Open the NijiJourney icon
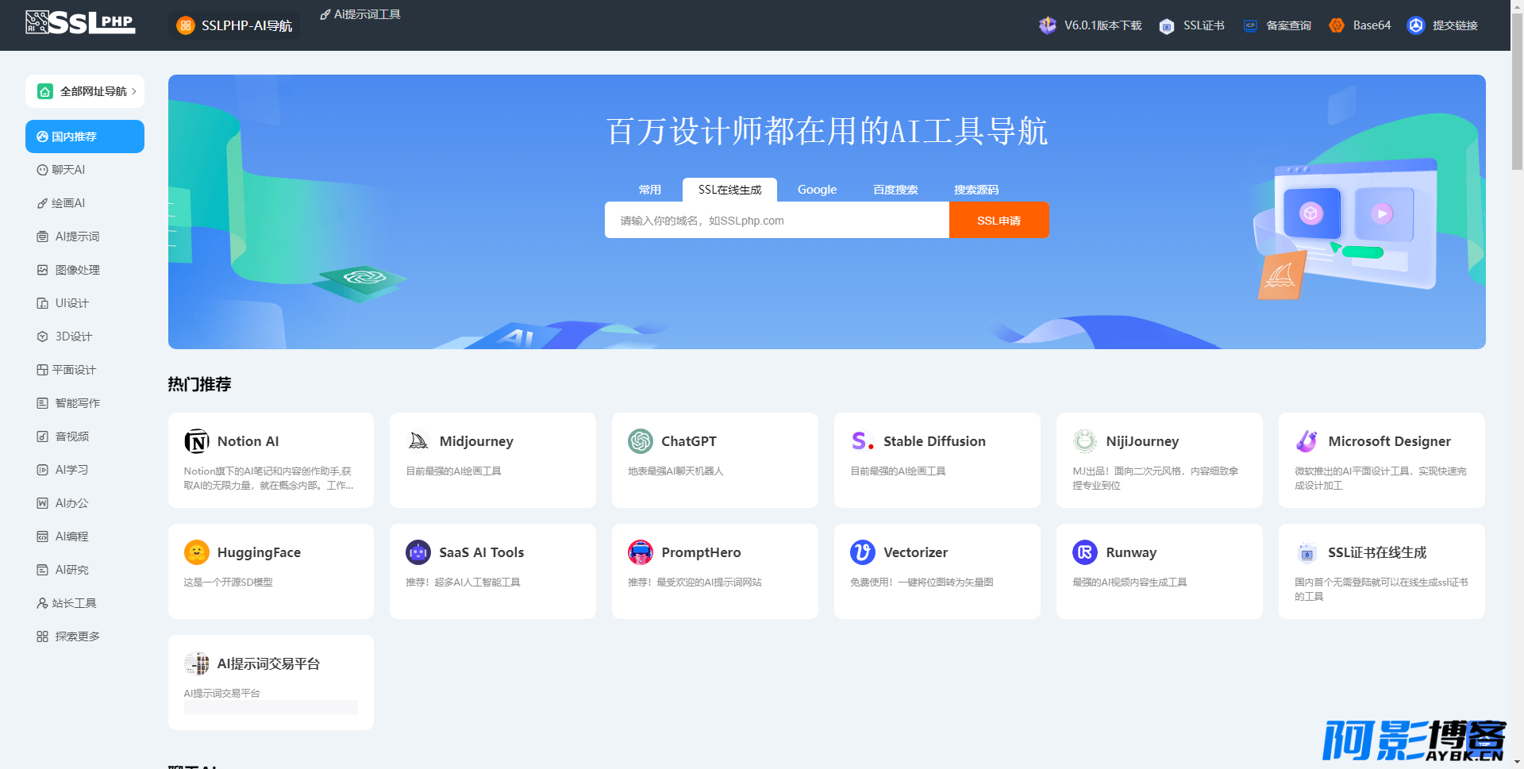Viewport: 1524px width, 769px height. [x=1085, y=441]
